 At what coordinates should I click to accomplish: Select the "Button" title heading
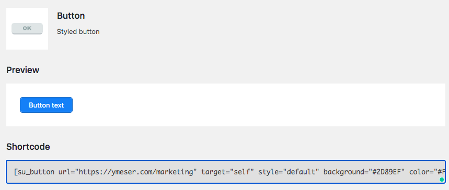coord(71,16)
